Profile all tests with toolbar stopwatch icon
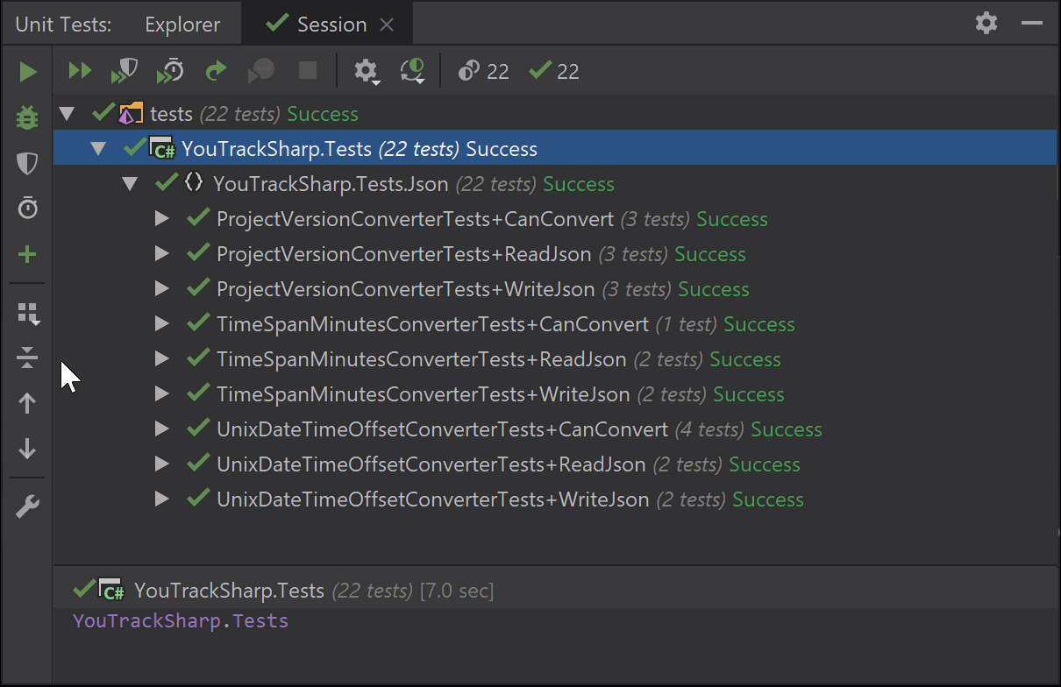The width and height of the screenshot is (1061, 687). click(x=170, y=71)
